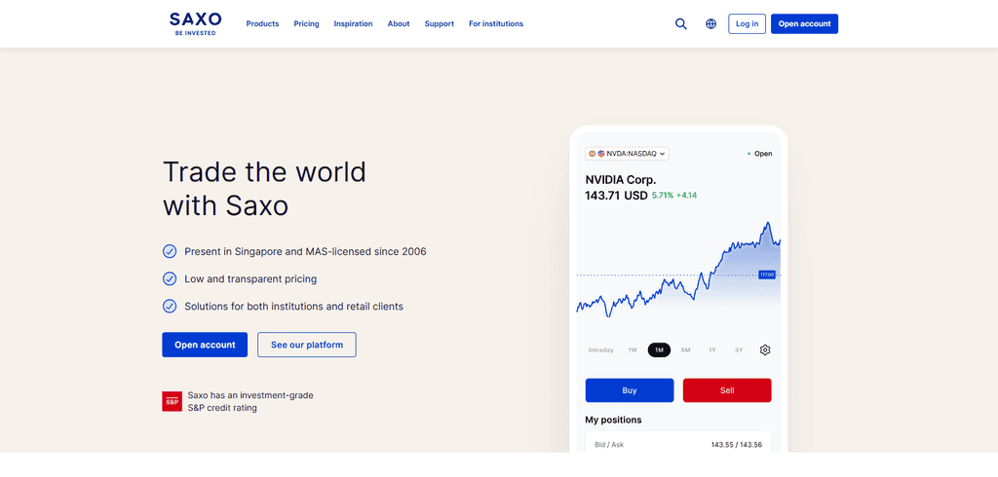Open the About menu

399,24
